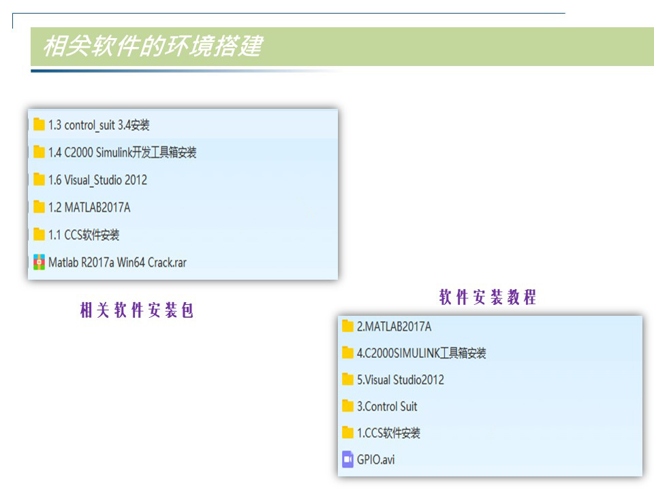654x490 pixels.
Task: Select the folder icon next to 3.Control Suit
Action: pyautogui.click(x=347, y=406)
